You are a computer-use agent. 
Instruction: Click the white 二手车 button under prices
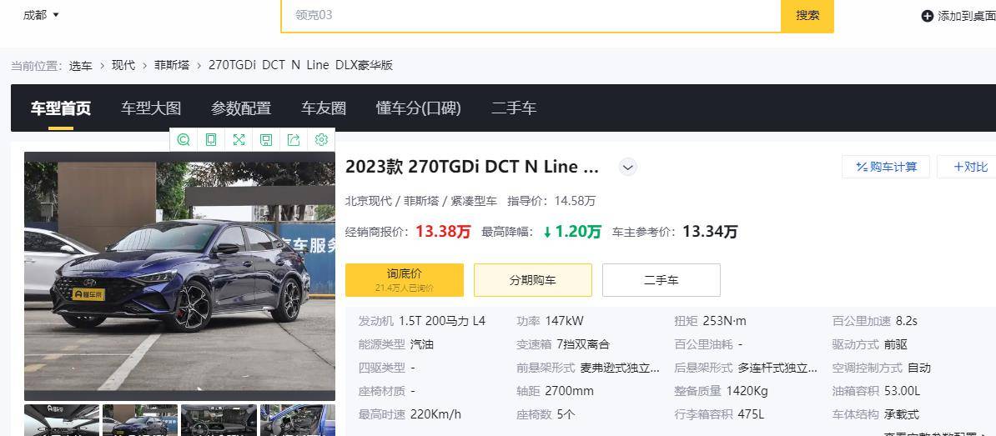click(x=661, y=280)
